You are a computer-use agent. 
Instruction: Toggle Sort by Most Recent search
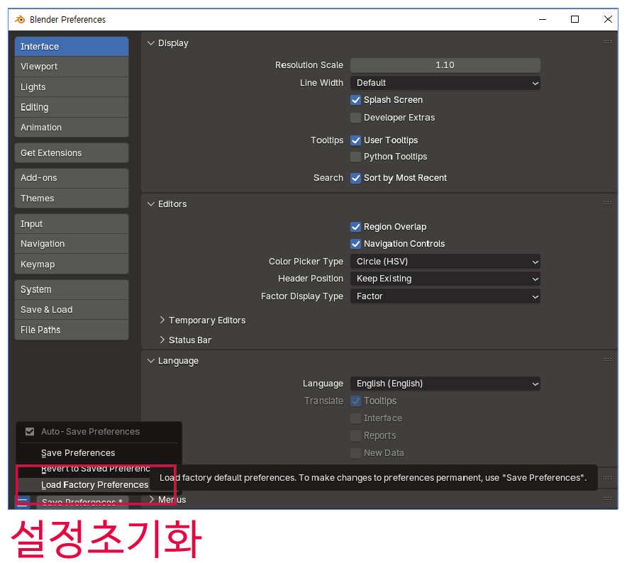coord(355,178)
